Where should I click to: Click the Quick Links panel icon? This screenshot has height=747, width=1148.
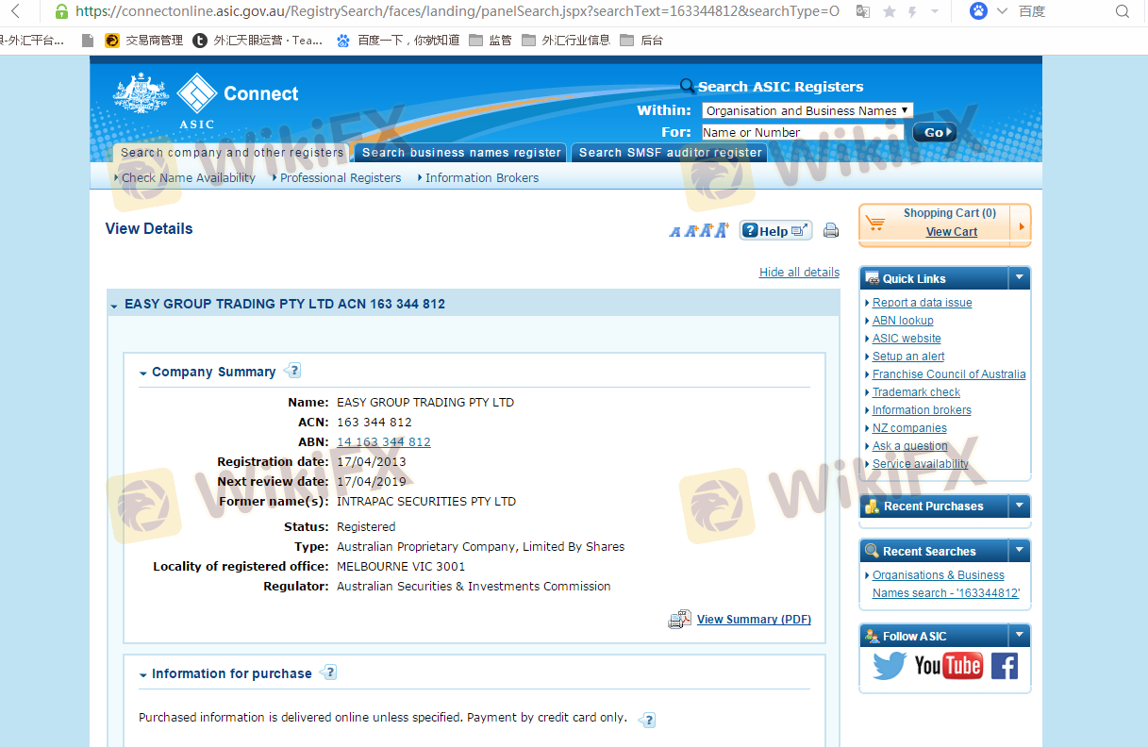click(873, 278)
